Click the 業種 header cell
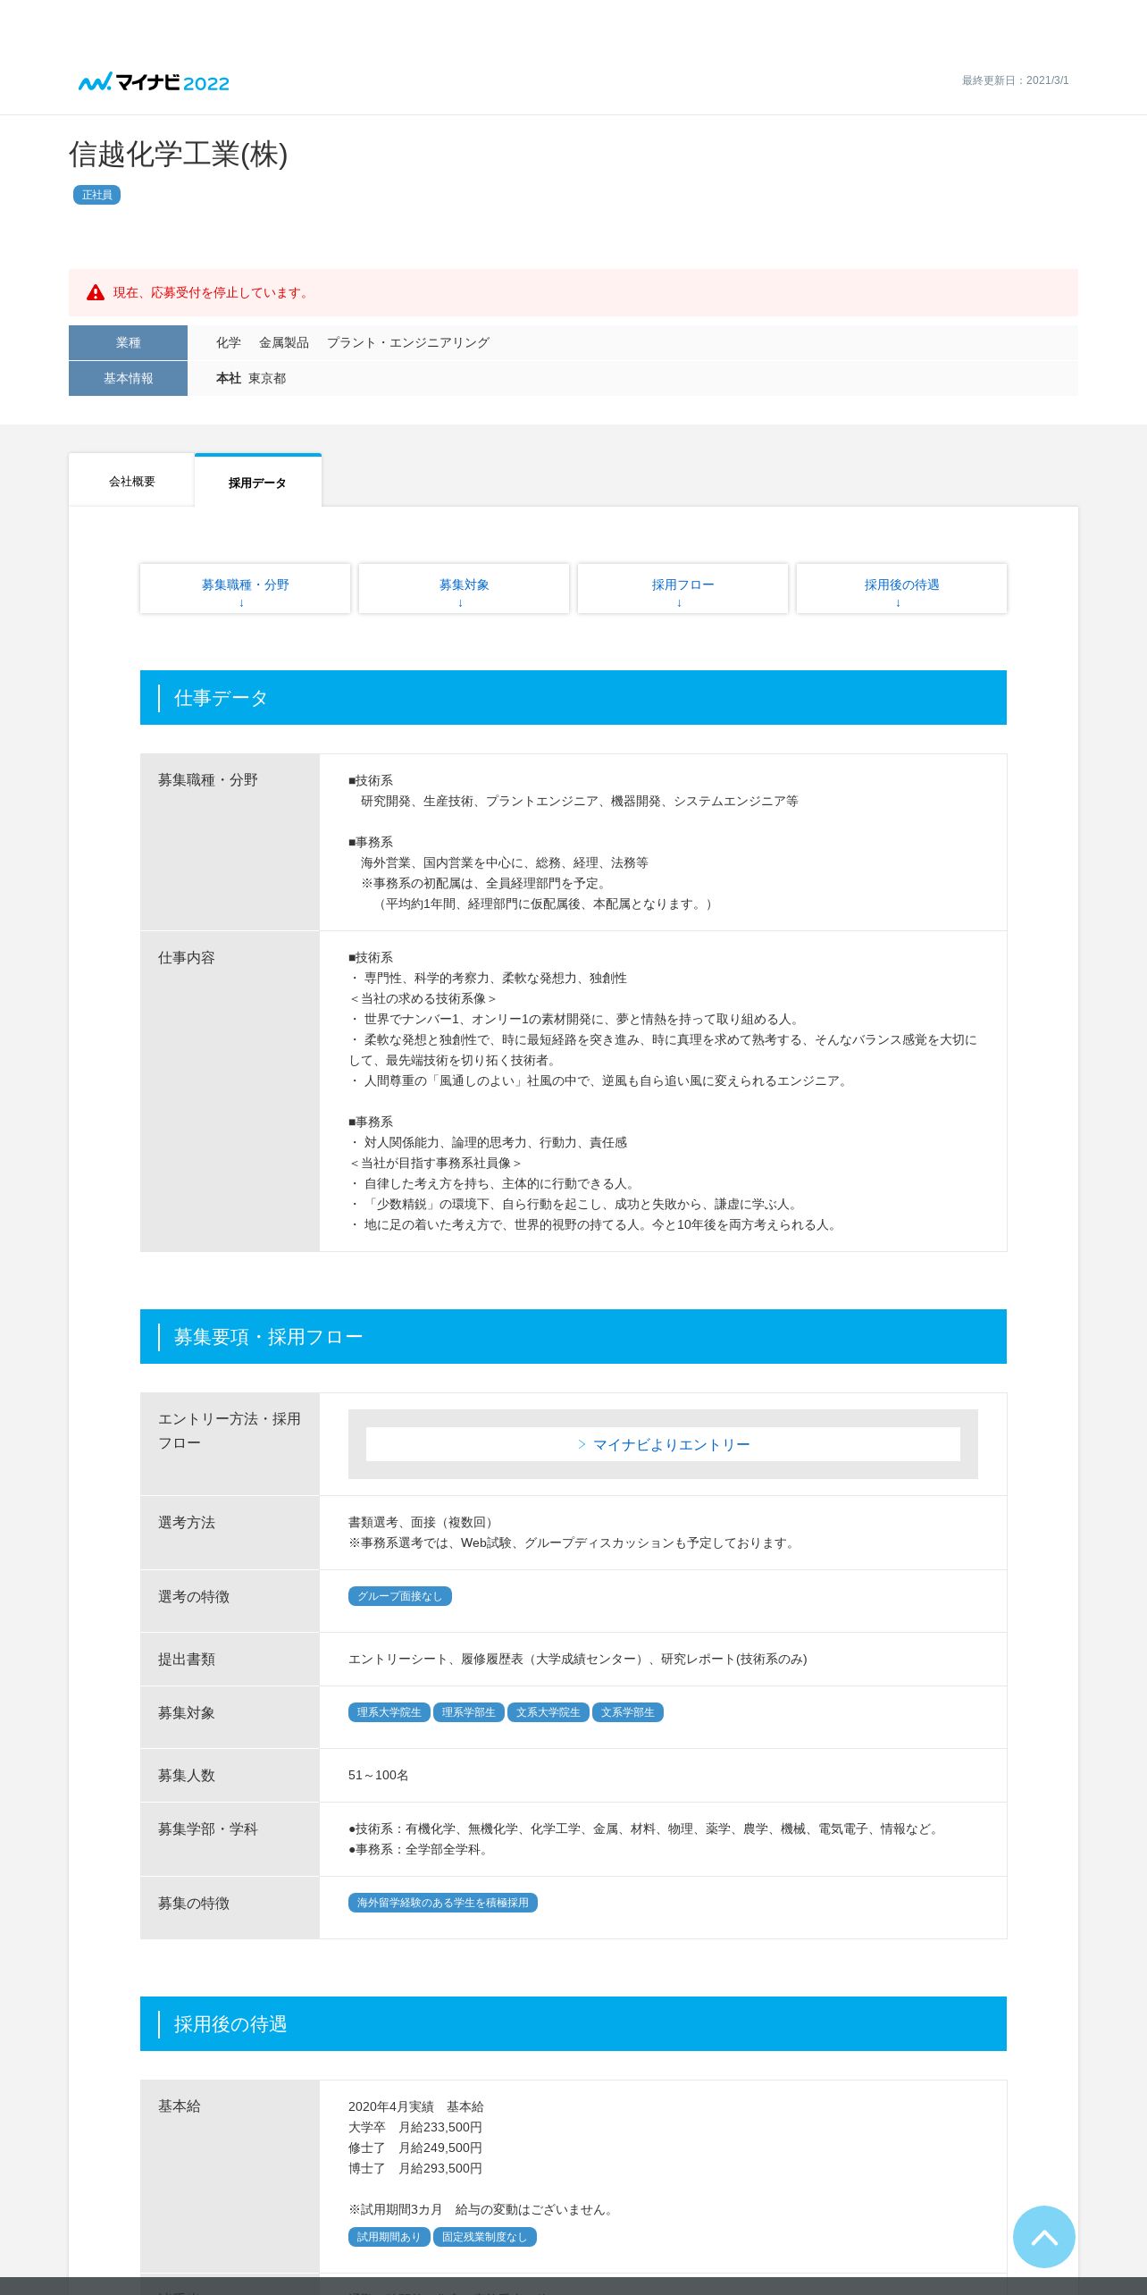The image size is (1147, 2295). pyautogui.click(x=128, y=342)
